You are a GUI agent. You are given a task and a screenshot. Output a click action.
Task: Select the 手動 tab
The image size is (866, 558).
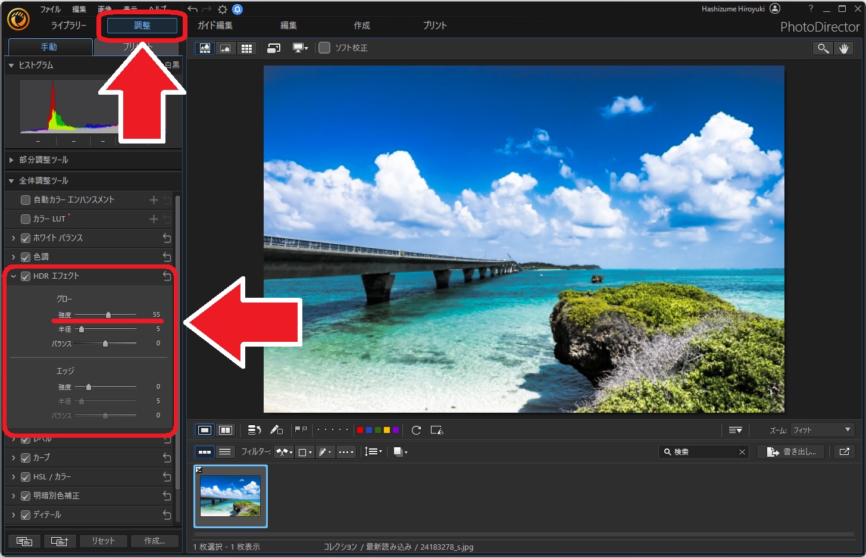point(49,47)
